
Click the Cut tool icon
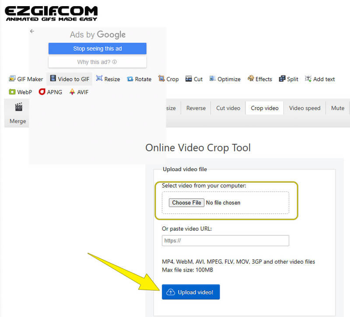pos(189,79)
